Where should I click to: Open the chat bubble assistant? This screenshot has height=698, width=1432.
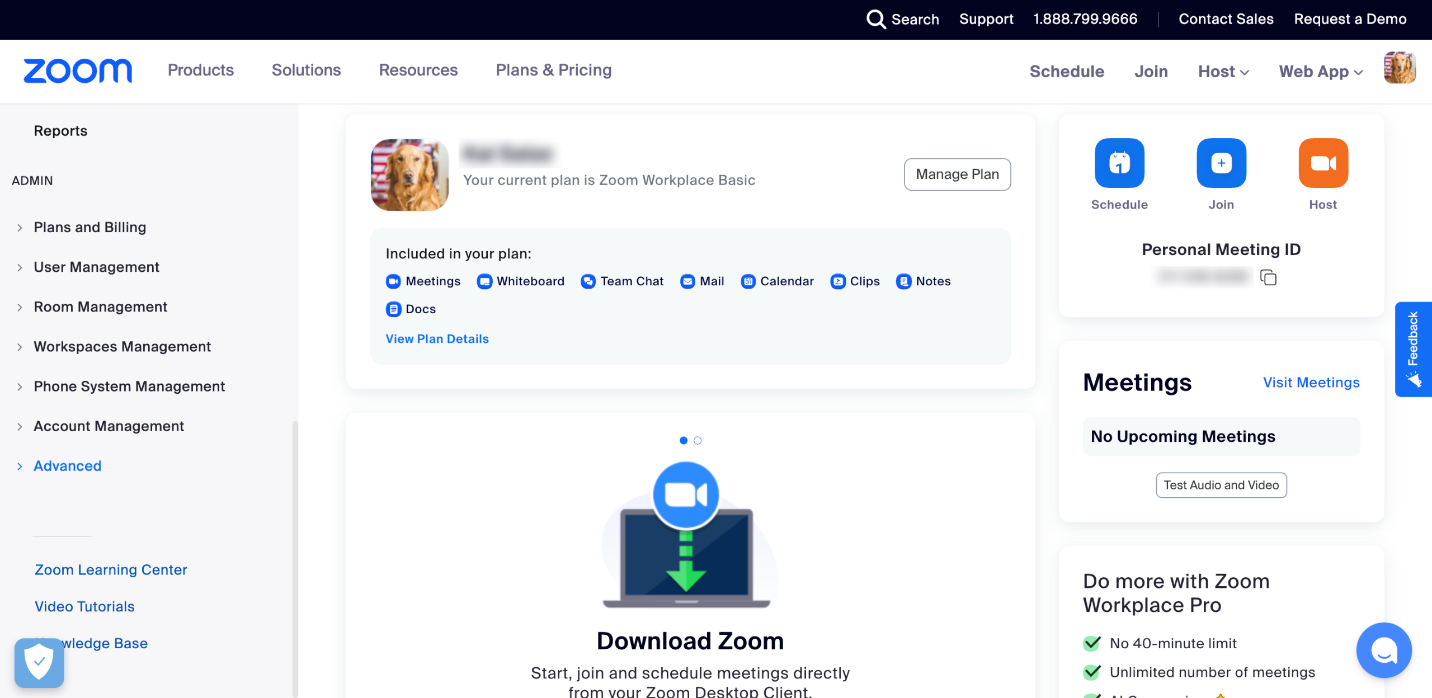[1384, 650]
